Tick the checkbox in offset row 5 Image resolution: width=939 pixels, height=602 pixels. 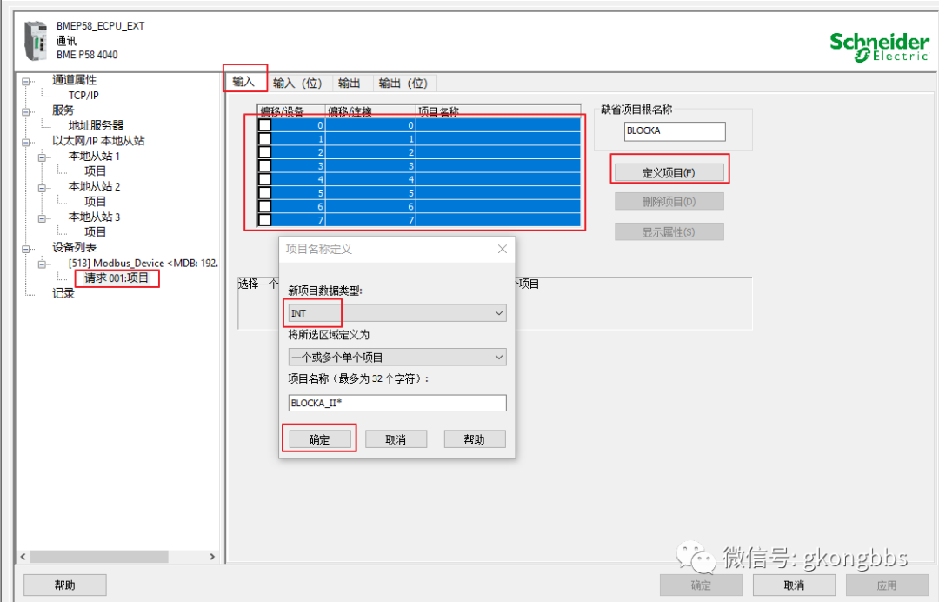(264, 193)
